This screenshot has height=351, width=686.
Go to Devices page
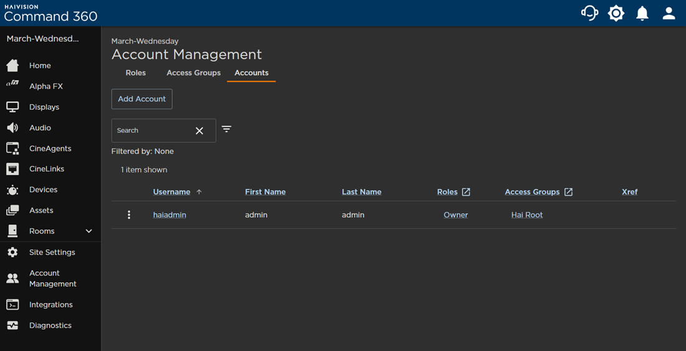pos(43,190)
